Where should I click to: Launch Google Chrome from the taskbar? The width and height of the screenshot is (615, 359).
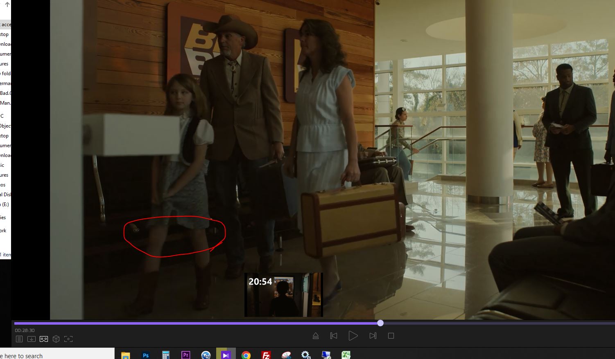coord(246,355)
